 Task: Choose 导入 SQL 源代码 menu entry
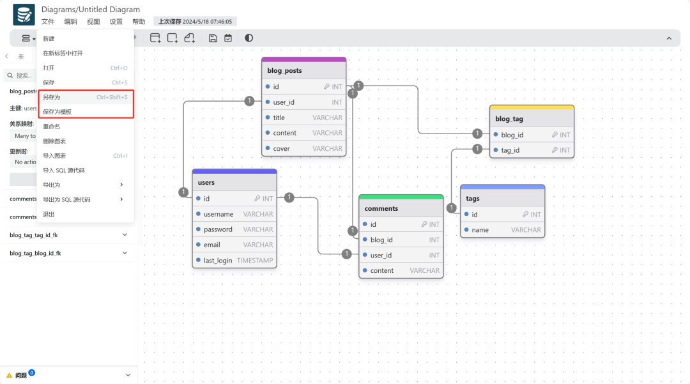[x=64, y=170]
